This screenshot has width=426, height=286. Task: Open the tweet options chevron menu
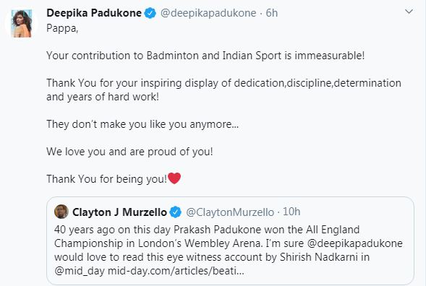[409, 12]
